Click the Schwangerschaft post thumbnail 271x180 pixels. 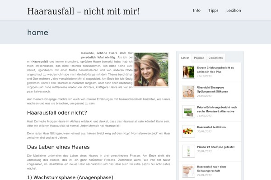(x=188, y=171)
